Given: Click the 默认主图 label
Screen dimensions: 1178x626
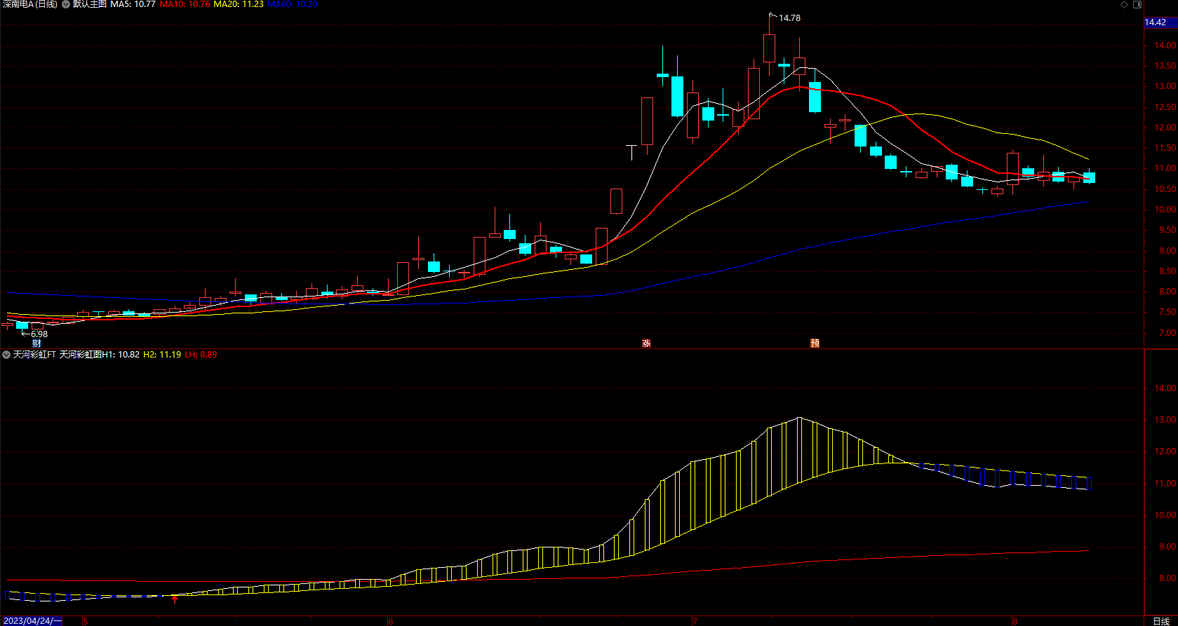Looking at the screenshot, I should (x=90, y=4).
